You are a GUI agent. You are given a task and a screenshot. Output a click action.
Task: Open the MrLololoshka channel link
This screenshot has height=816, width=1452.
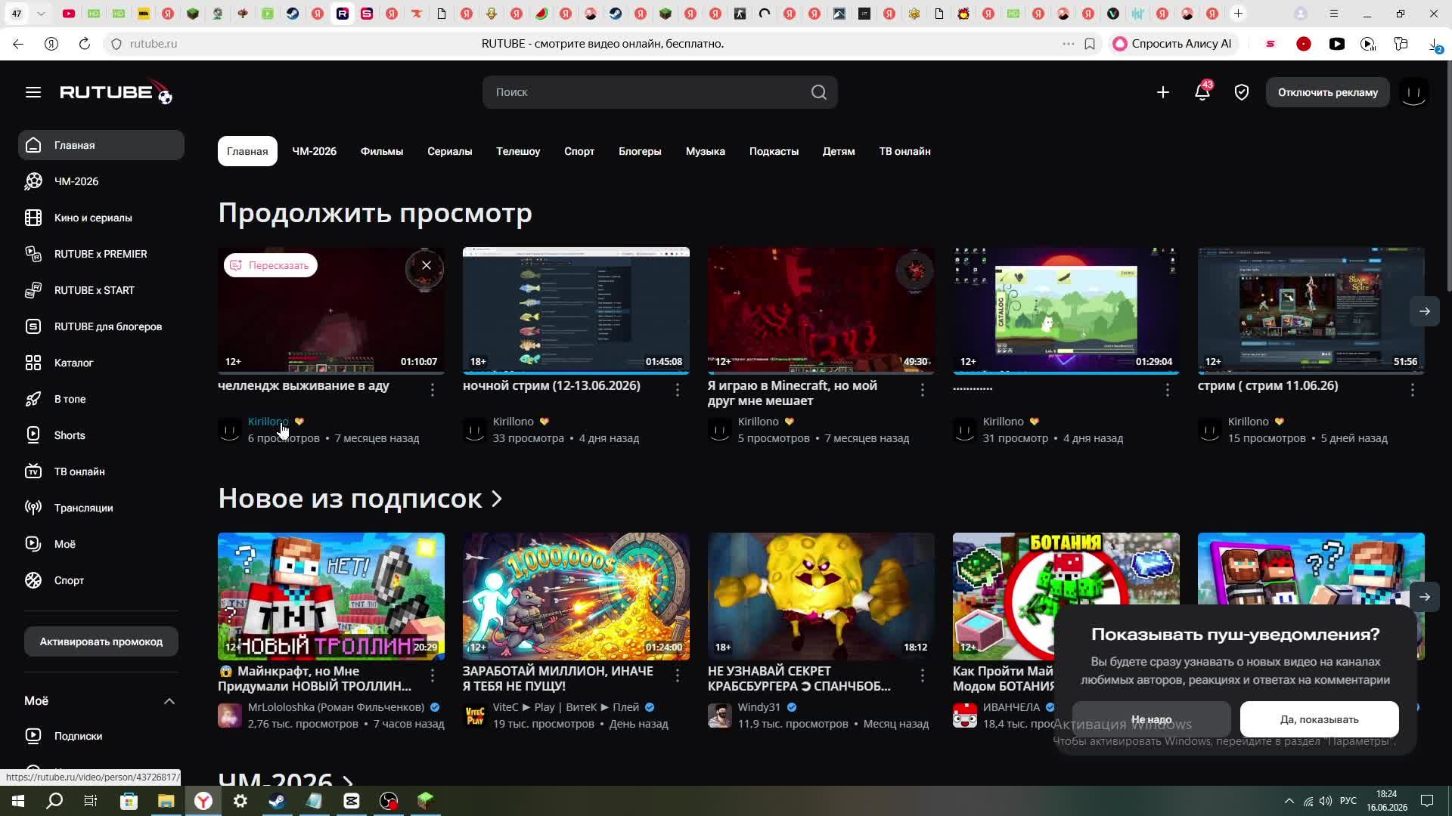pos(336,707)
